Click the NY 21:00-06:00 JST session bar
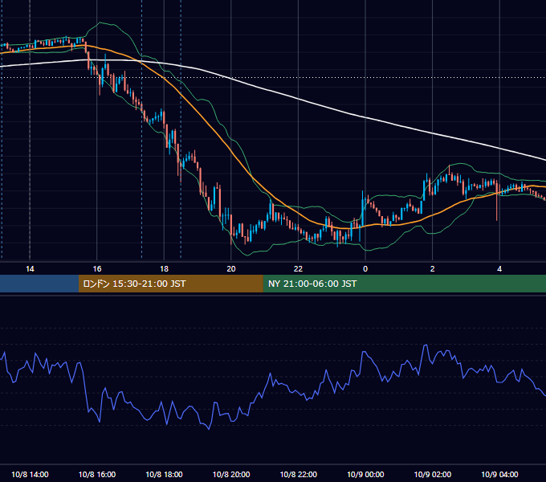Image resolution: width=546 pixels, height=482 pixels. (404, 284)
